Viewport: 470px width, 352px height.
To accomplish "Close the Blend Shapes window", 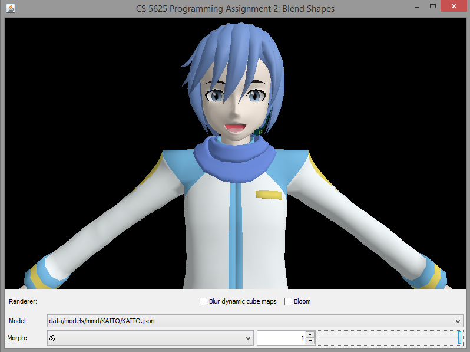I will pyautogui.click(x=455, y=6).
